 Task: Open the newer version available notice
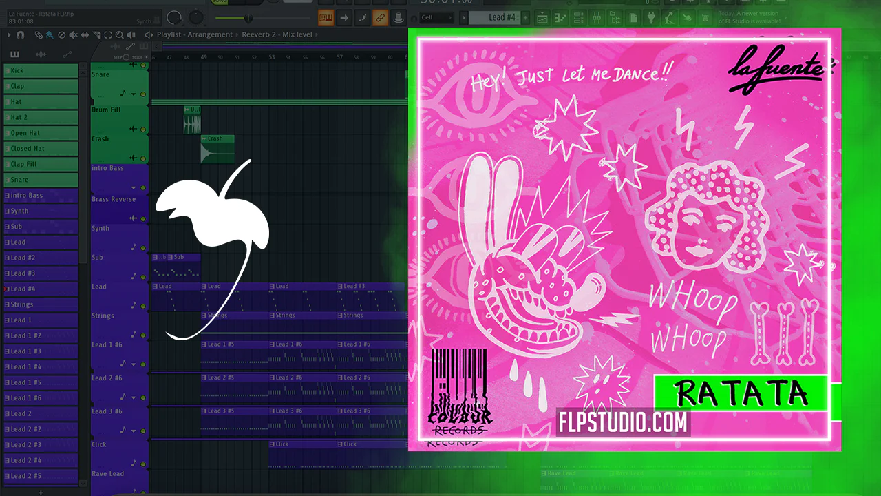tap(750, 17)
